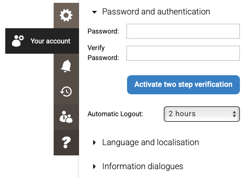Select the Your account menu label

[50, 41]
